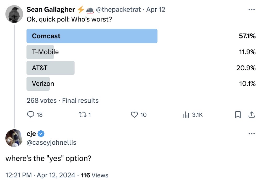The height and width of the screenshot is (186, 262).
Task: Click the 268 votes Final results text
Action: point(62,100)
